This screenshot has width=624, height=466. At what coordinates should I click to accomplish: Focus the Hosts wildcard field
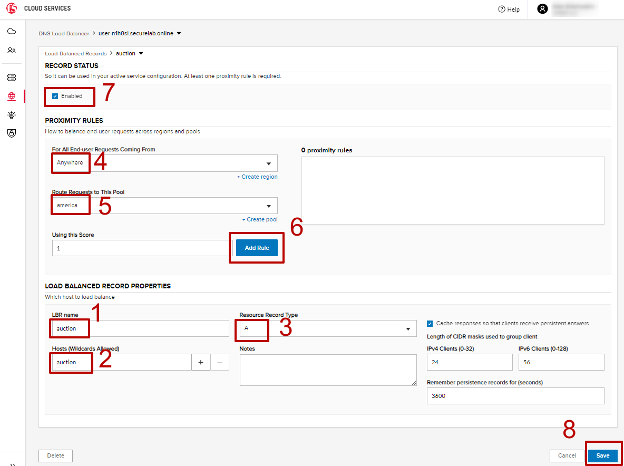click(x=122, y=362)
